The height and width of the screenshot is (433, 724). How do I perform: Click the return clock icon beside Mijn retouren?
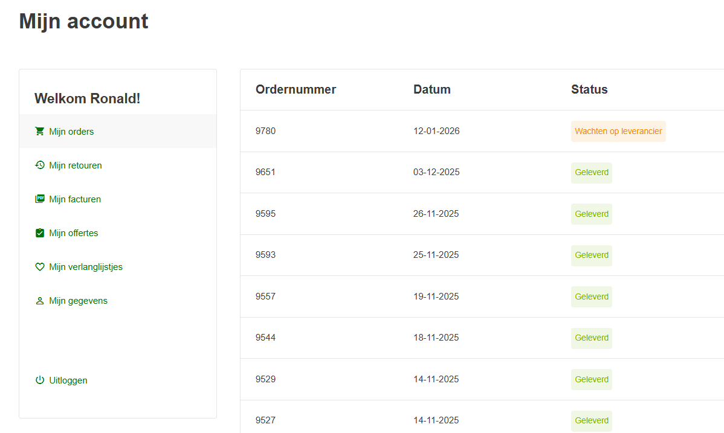coord(40,165)
